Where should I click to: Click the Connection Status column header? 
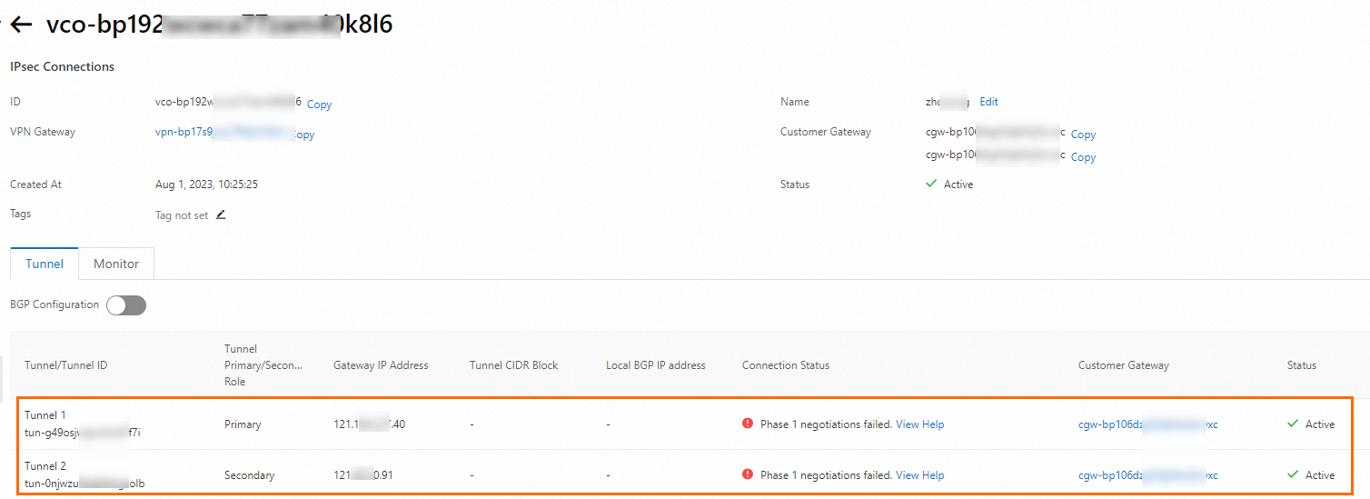785,365
